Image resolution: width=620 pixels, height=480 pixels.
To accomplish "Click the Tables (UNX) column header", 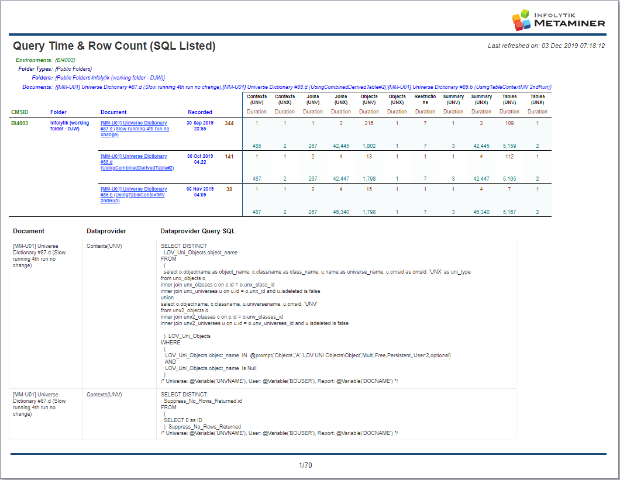I will click(538, 99).
